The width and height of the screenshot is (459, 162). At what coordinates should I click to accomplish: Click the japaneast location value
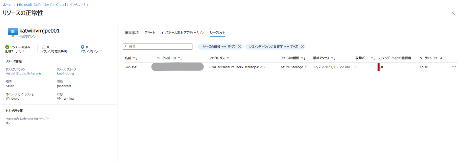pos(64,86)
